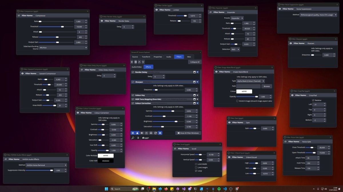
Task: Toggle eye visibility icon in Source Explorer toolbar
Action: [133, 133]
